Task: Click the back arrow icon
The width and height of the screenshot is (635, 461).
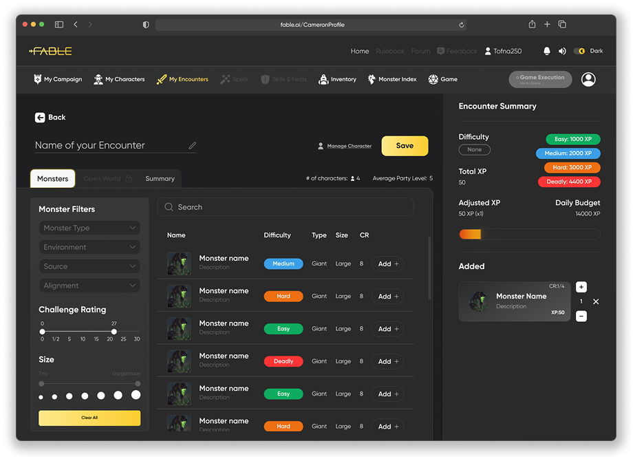Action: click(40, 118)
